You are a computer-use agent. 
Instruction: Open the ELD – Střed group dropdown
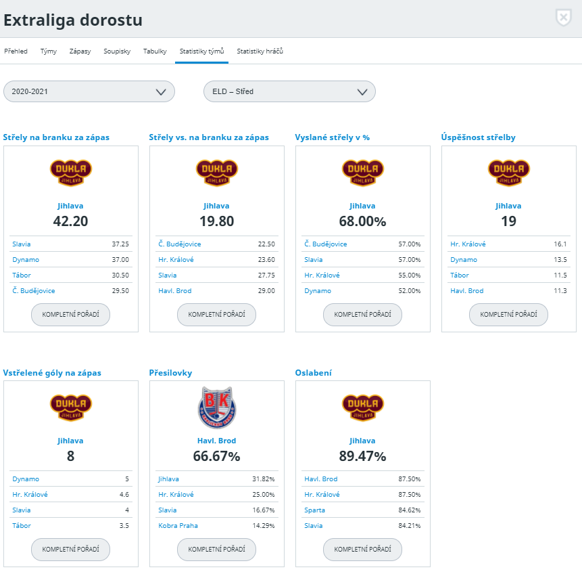click(289, 91)
